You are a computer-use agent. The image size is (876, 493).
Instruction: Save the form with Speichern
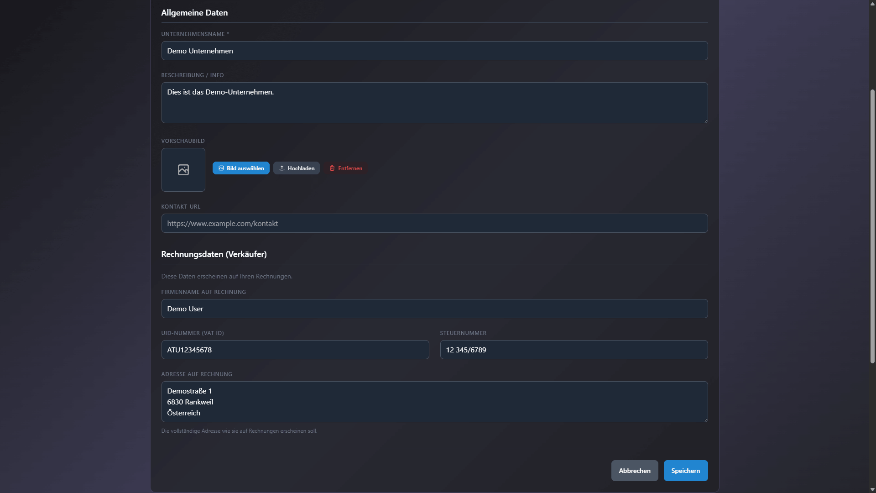[685, 471]
